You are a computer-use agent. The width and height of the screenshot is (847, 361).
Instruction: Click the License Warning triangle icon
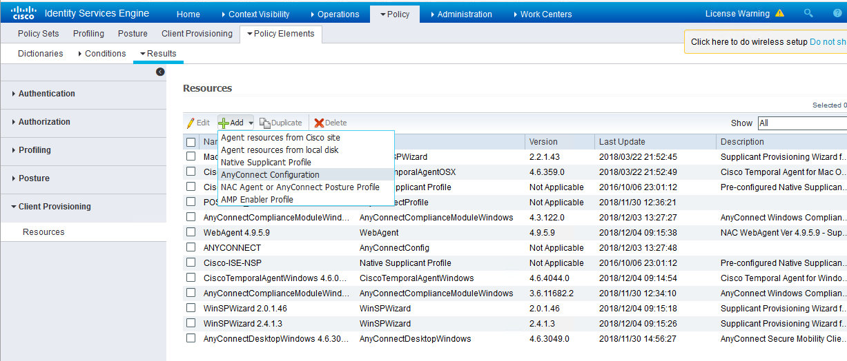tap(779, 13)
